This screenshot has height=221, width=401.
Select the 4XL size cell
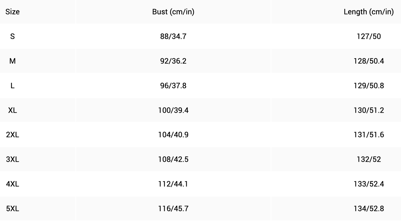point(12,184)
